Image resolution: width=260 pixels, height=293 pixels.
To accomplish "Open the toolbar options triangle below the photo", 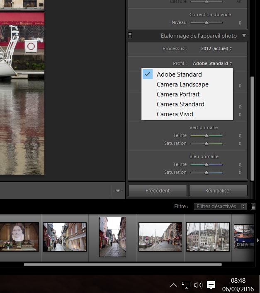I will tap(118, 191).
